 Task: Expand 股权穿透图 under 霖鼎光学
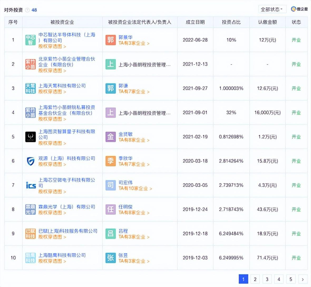(x=52, y=213)
